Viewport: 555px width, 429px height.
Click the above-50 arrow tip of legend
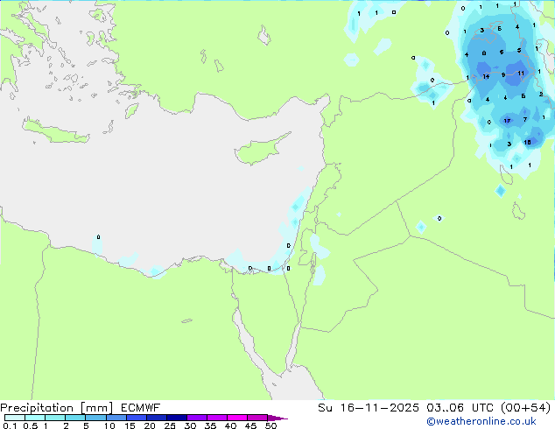pyautogui.click(x=277, y=418)
